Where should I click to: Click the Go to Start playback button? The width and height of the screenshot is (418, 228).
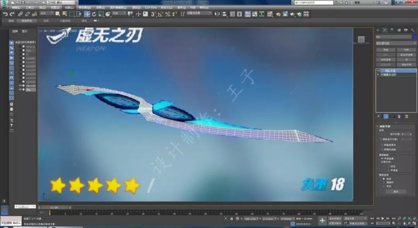372,218
